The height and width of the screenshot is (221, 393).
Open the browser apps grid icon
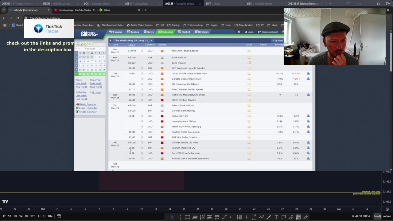pos(5,25)
